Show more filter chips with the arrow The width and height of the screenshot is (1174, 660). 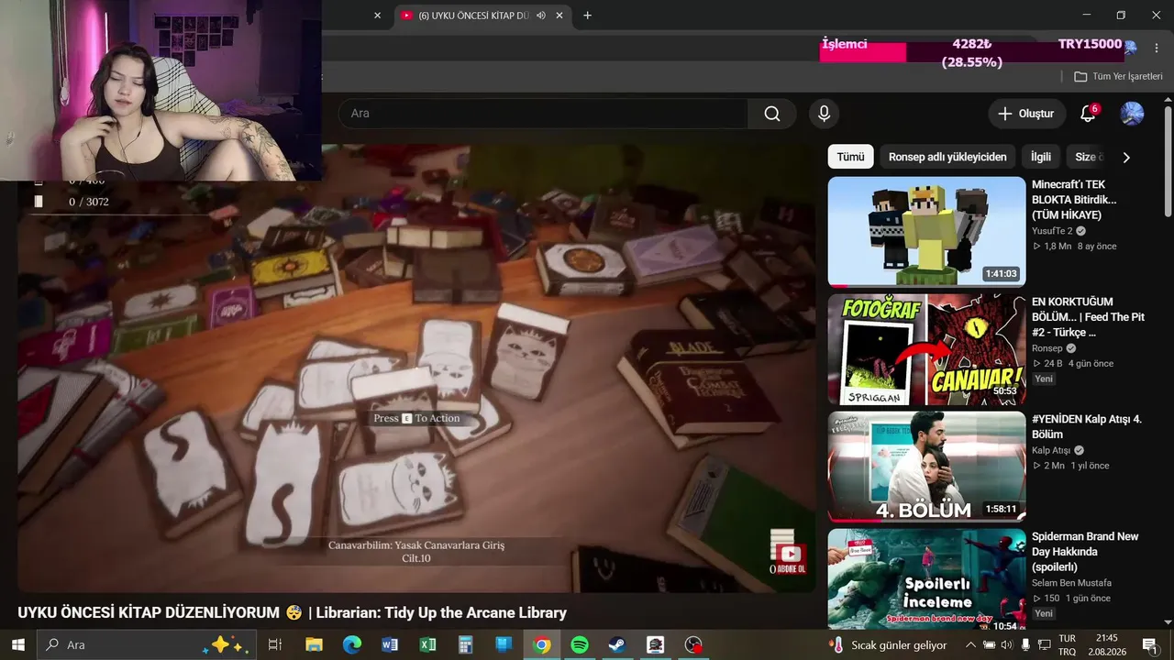point(1126,157)
